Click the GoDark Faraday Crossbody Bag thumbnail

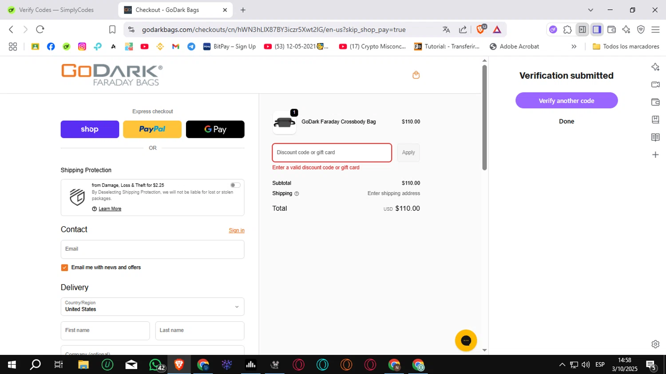tap(284, 122)
